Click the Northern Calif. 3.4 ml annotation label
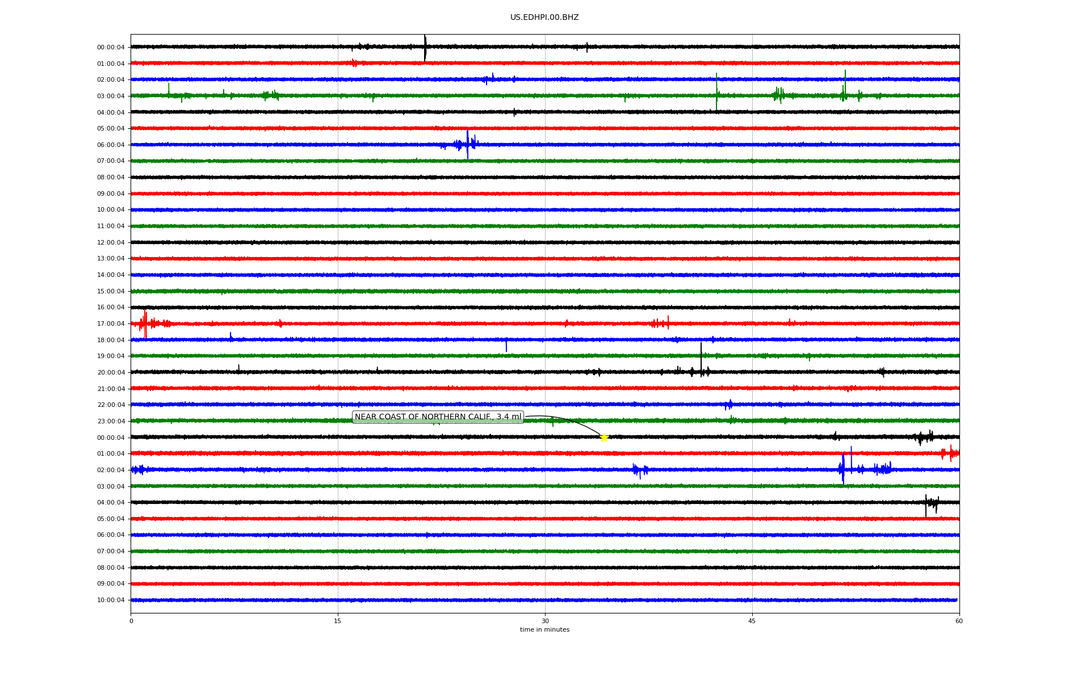The image size is (1090, 681). click(437, 417)
